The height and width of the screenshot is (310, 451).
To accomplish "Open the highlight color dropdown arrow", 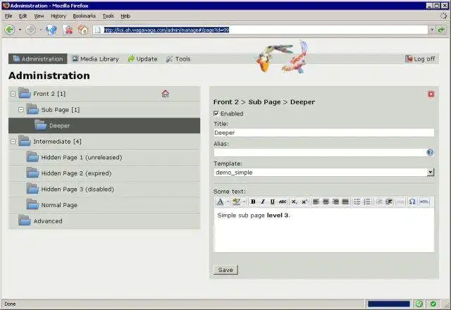I will tap(244, 201).
